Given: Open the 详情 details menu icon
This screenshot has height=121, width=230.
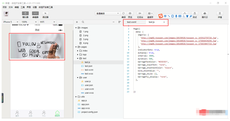Looking at the screenshot, I should (x=220, y=13).
